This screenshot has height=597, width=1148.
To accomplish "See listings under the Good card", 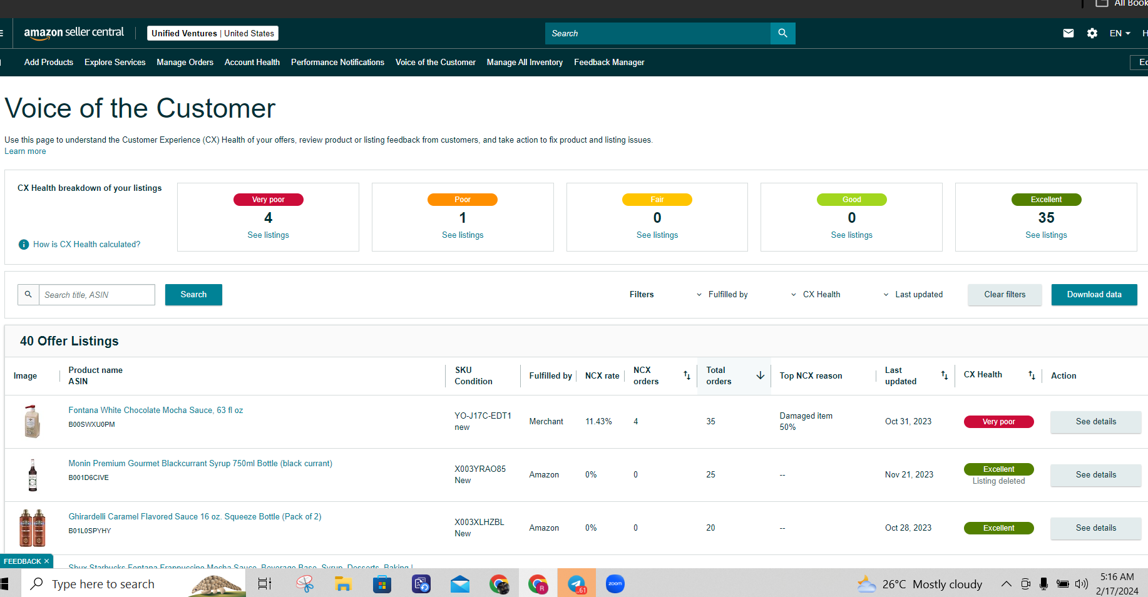I will [x=852, y=235].
